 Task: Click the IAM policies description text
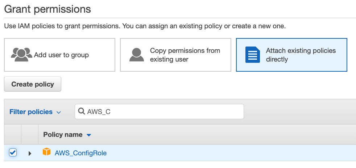(x=145, y=26)
